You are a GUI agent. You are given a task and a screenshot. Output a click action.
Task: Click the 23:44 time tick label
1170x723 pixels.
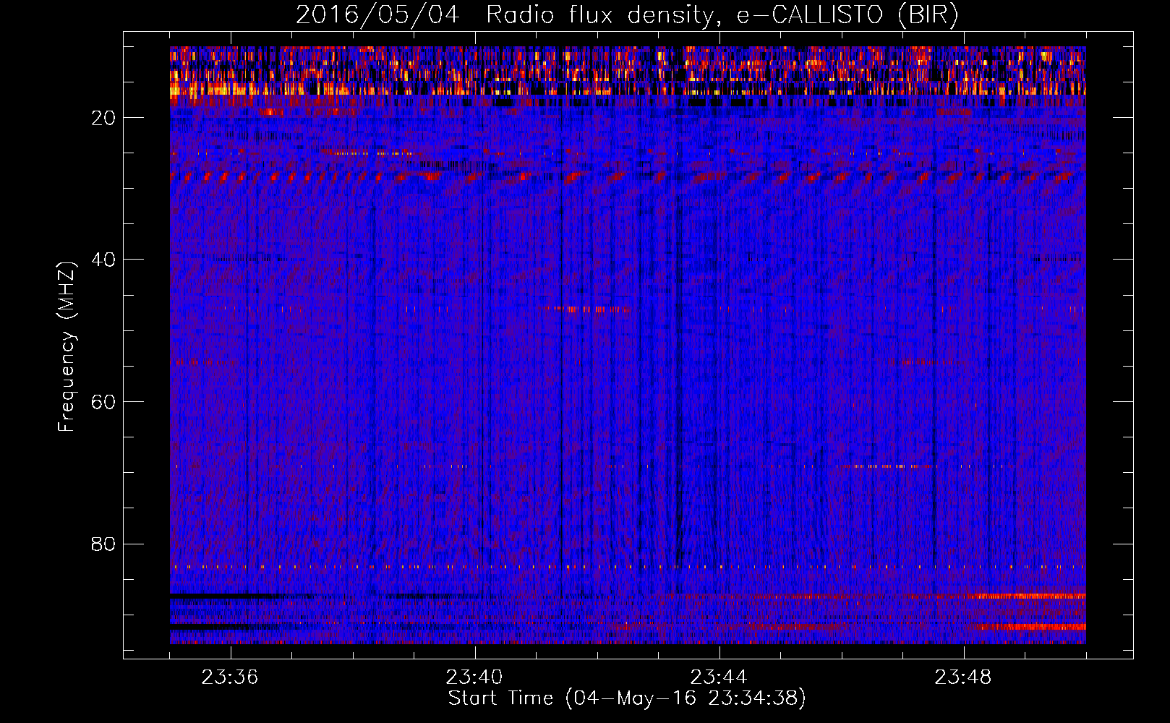tap(719, 677)
